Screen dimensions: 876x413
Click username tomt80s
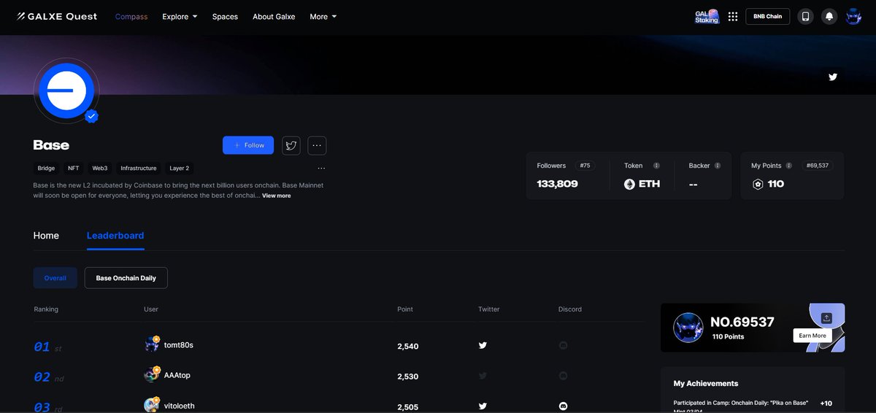pyautogui.click(x=179, y=345)
